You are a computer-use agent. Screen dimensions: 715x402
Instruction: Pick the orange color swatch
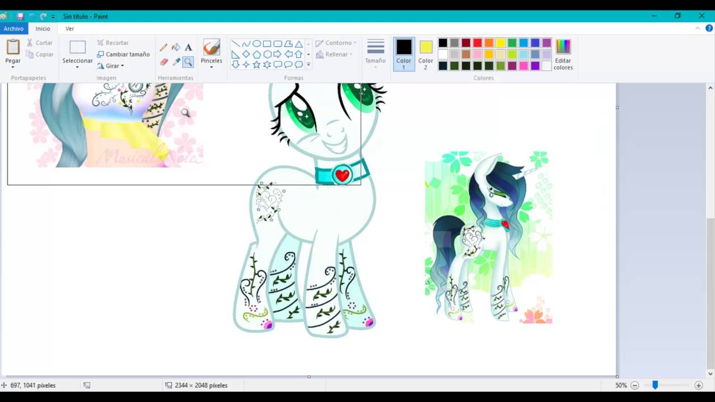point(489,43)
